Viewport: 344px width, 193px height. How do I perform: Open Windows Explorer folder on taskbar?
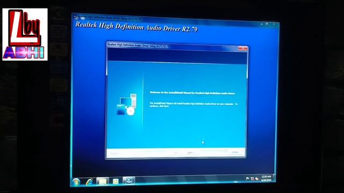pyautogui.click(x=103, y=181)
